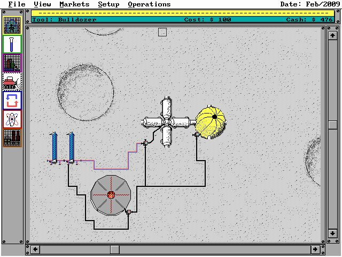Image resolution: width=342 pixels, height=257 pixels.
Task: Click the scroll right arrow button
Action: pyautogui.click(x=315, y=249)
